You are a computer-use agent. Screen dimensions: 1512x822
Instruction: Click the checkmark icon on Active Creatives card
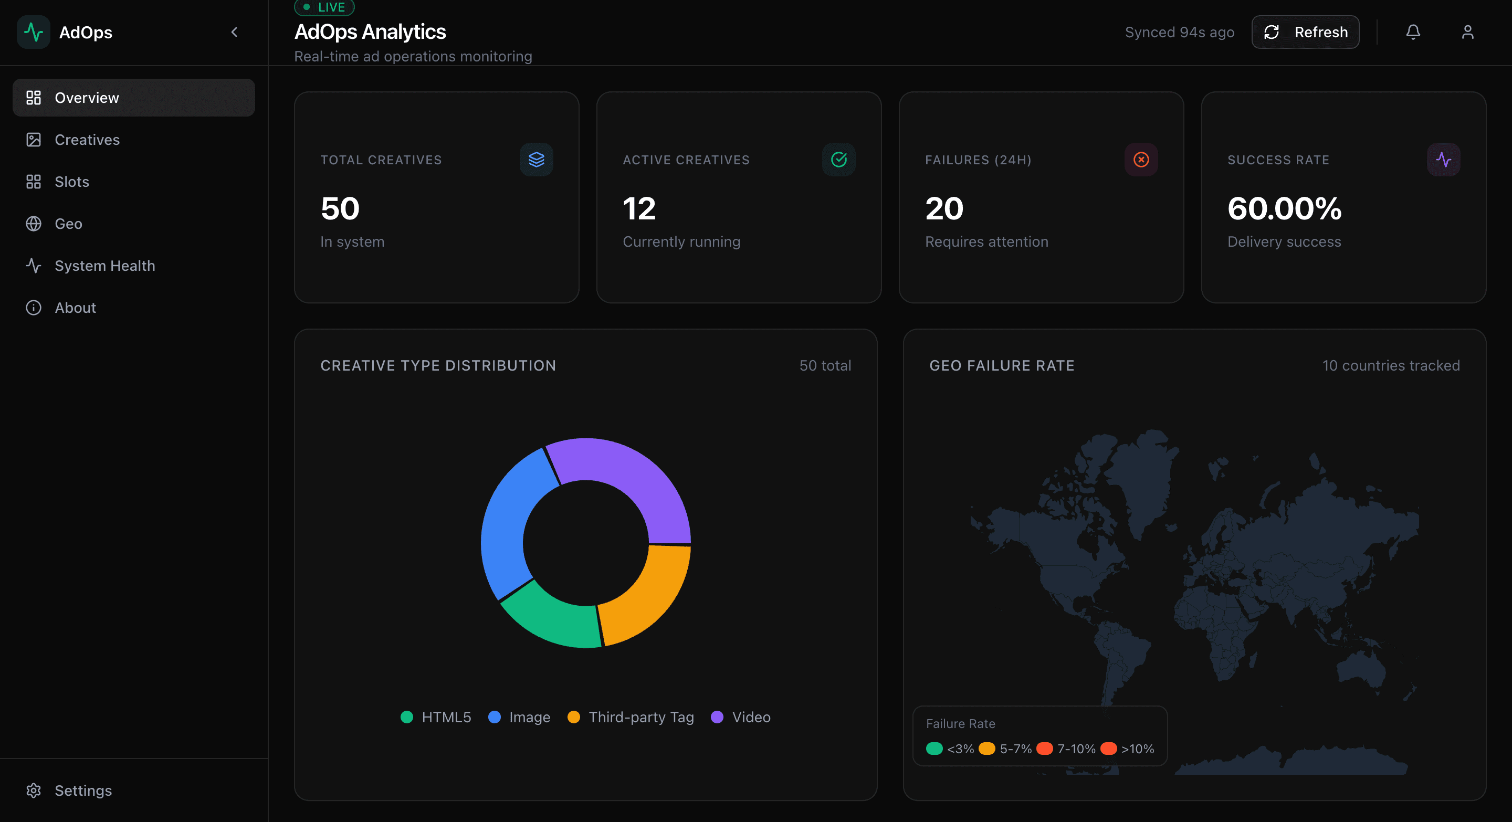(x=839, y=160)
